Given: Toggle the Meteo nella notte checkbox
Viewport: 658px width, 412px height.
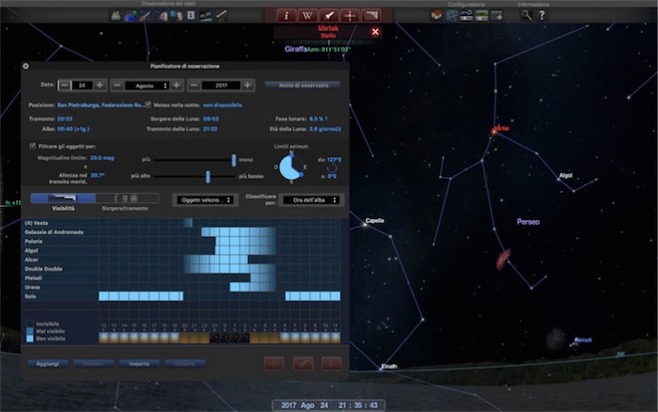Looking at the screenshot, I should tap(148, 104).
